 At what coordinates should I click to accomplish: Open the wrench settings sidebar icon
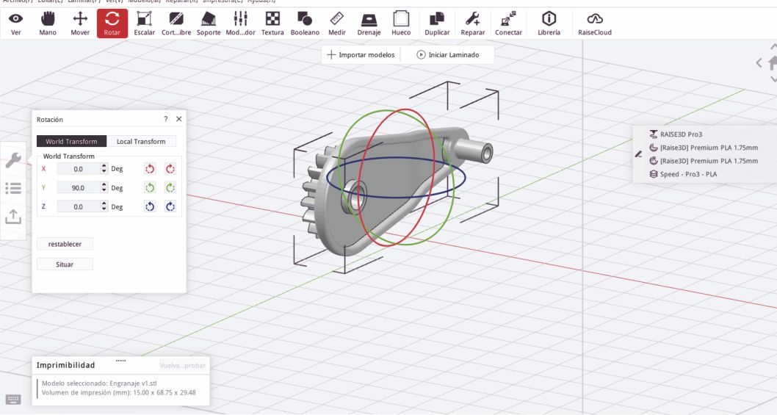(13, 159)
